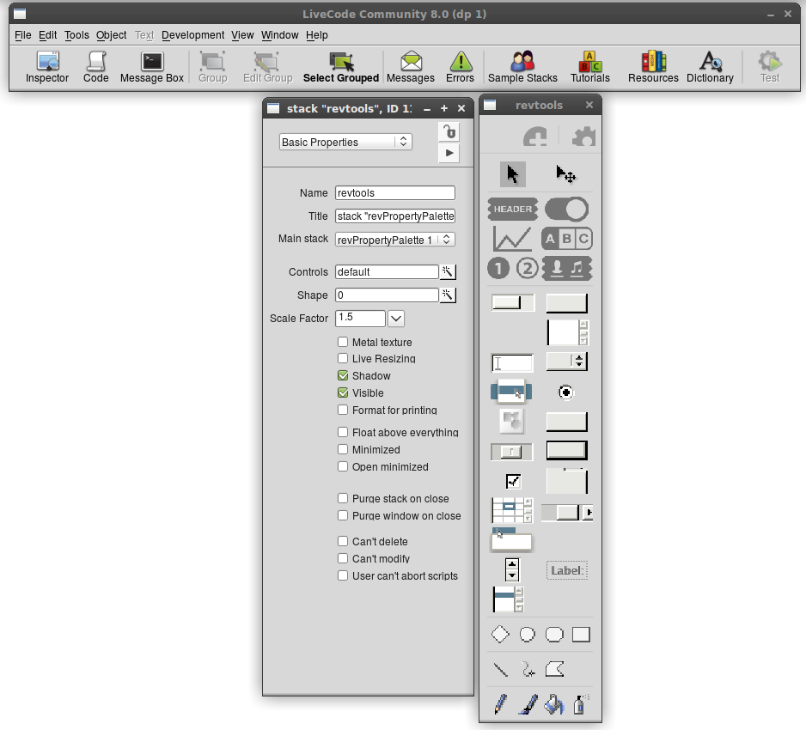Open the Inspector from the toolbar

[47, 66]
